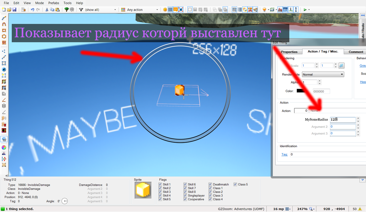The height and width of the screenshot is (212, 366).
Task: Switch to Vertices mode icon
Action: click(x=4, y=51)
